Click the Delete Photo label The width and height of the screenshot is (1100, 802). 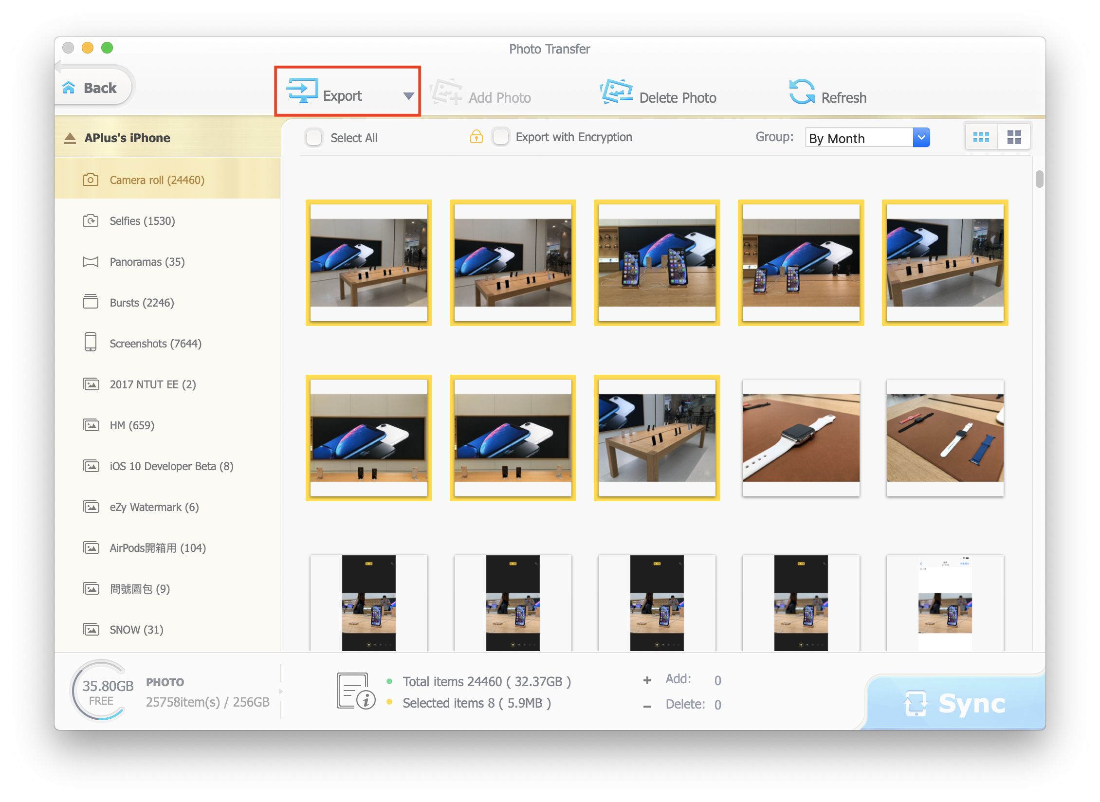point(678,98)
